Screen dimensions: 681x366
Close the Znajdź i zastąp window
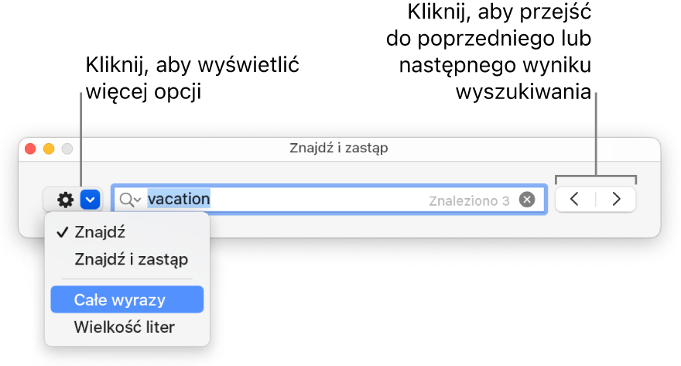pos(31,148)
